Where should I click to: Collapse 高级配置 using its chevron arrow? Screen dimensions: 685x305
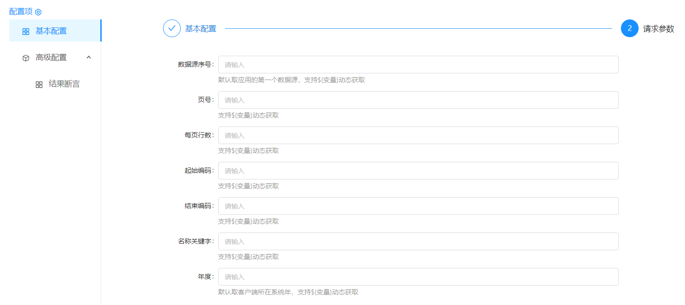pyautogui.click(x=89, y=57)
